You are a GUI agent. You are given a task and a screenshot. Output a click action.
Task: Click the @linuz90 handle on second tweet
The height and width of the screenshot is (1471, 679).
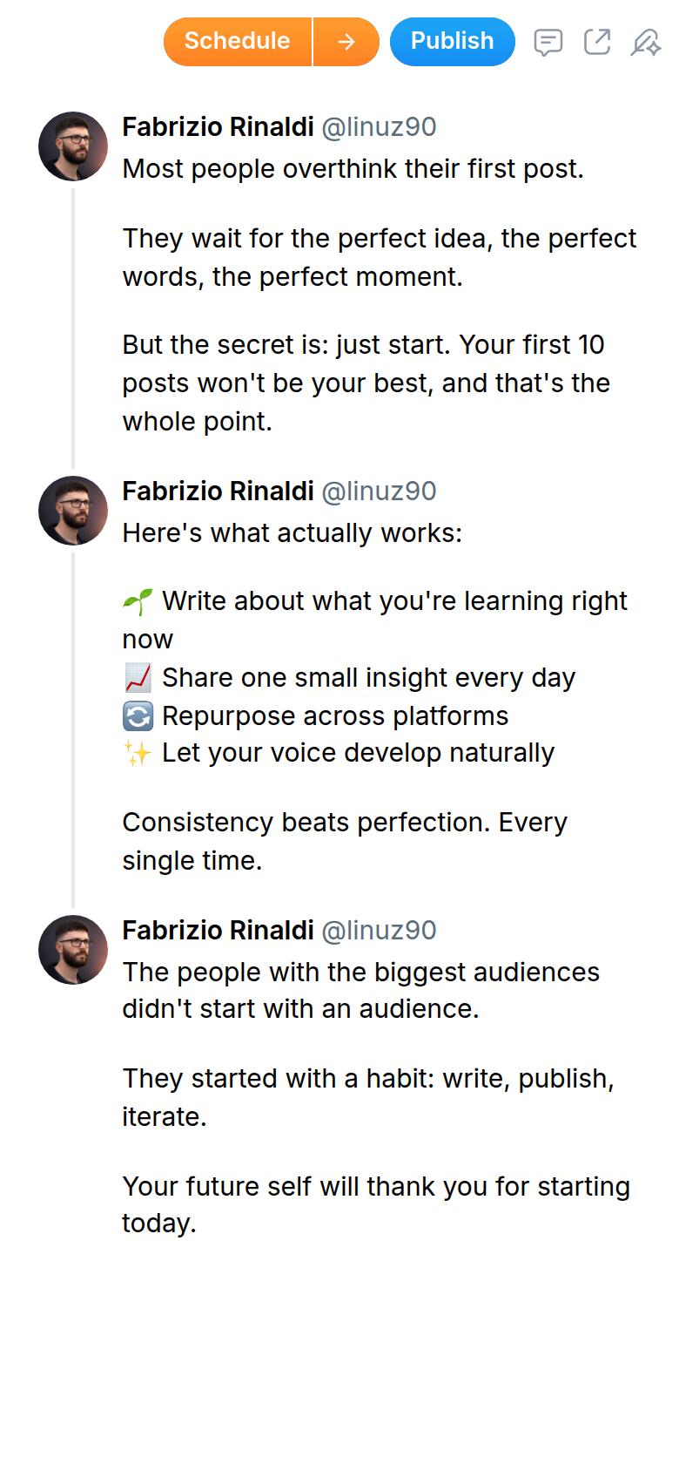pos(379,491)
